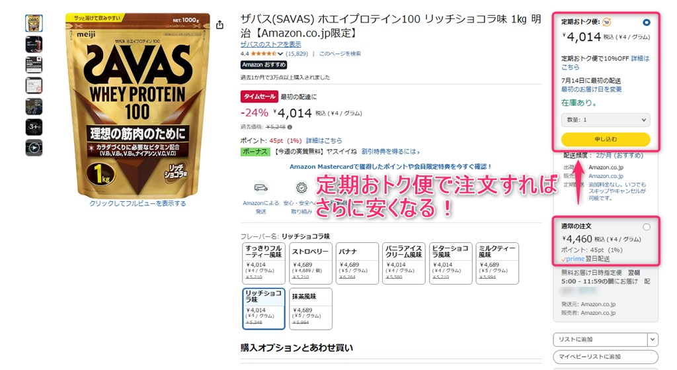This screenshot has height=370, width=677.
Task: Click the subscribe-and-save cart icon
Action: [607, 22]
